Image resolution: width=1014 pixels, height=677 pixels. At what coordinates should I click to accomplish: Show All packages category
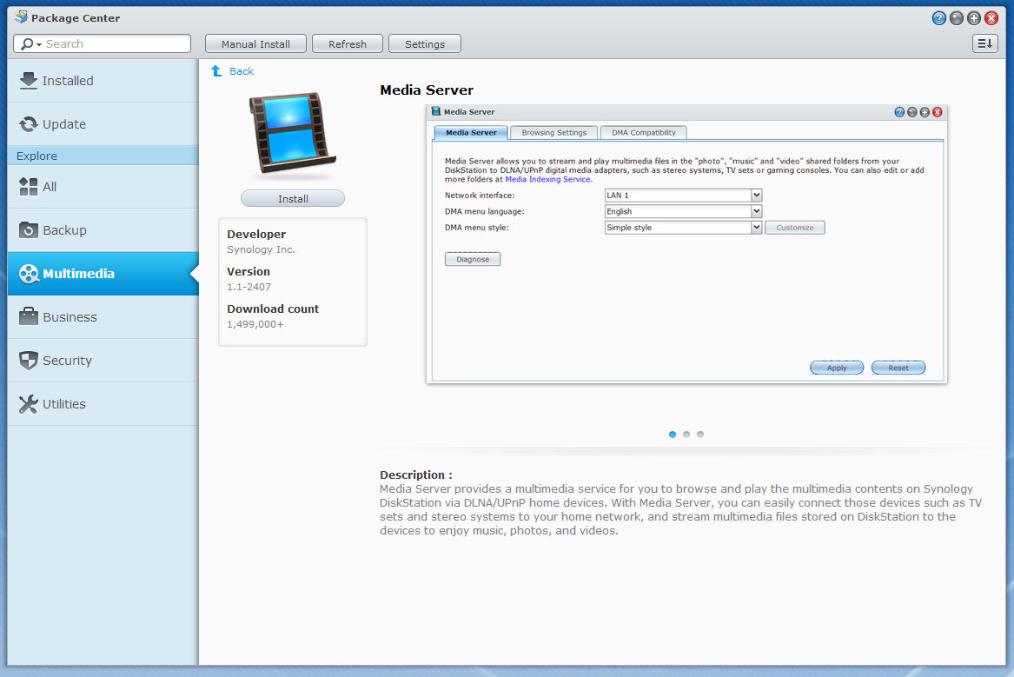coord(103,187)
